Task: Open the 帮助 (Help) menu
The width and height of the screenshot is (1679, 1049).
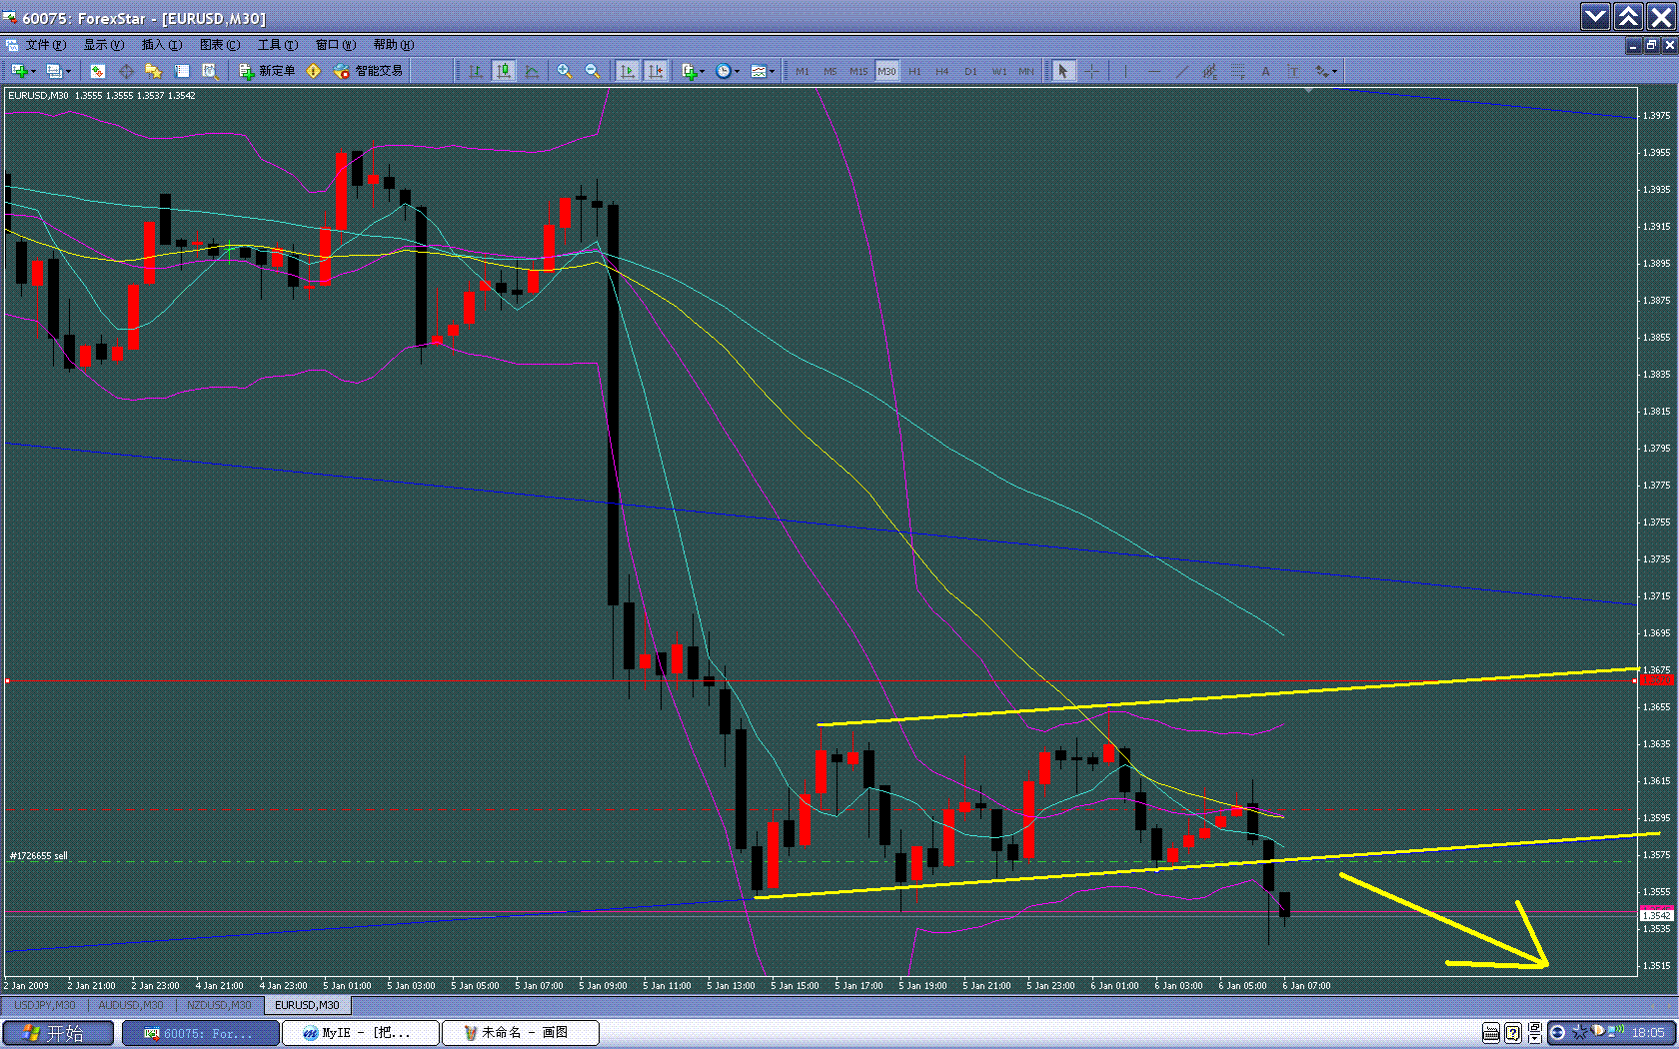Action: click(394, 45)
